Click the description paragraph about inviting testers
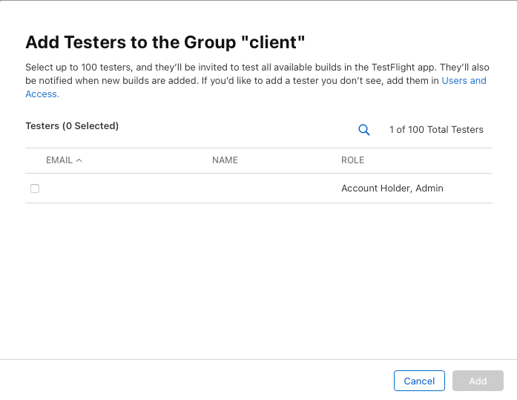The width and height of the screenshot is (517, 400). [257, 80]
